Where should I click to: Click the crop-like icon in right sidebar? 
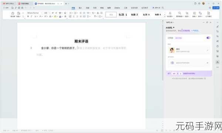coord(218,31)
